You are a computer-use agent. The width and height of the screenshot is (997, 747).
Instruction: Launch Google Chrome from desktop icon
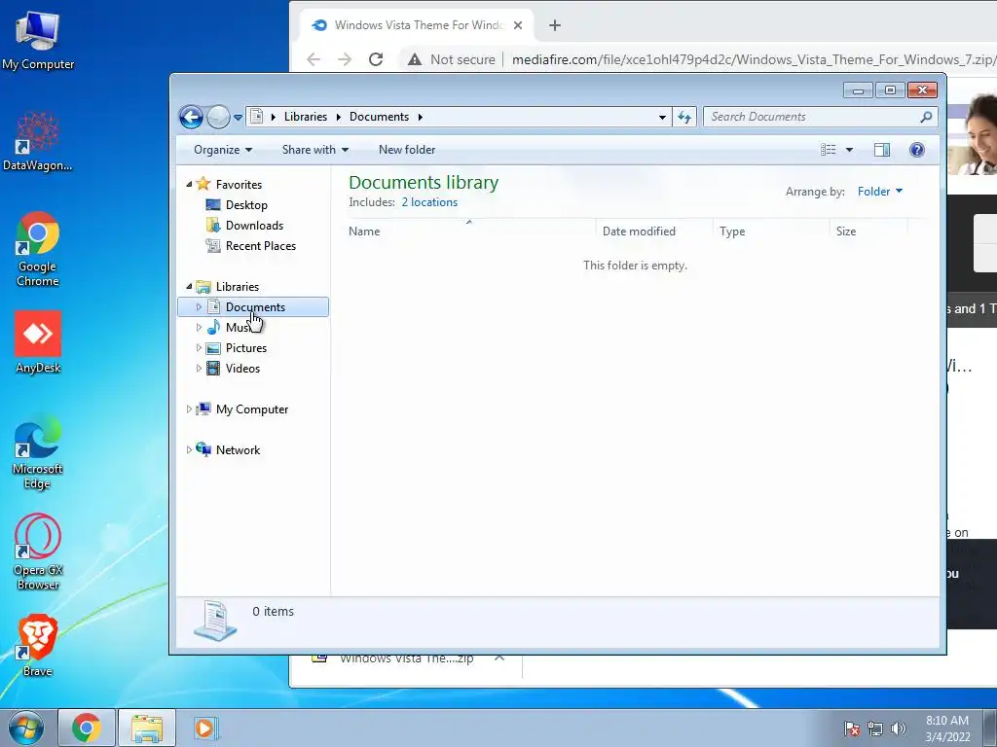click(x=38, y=248)
